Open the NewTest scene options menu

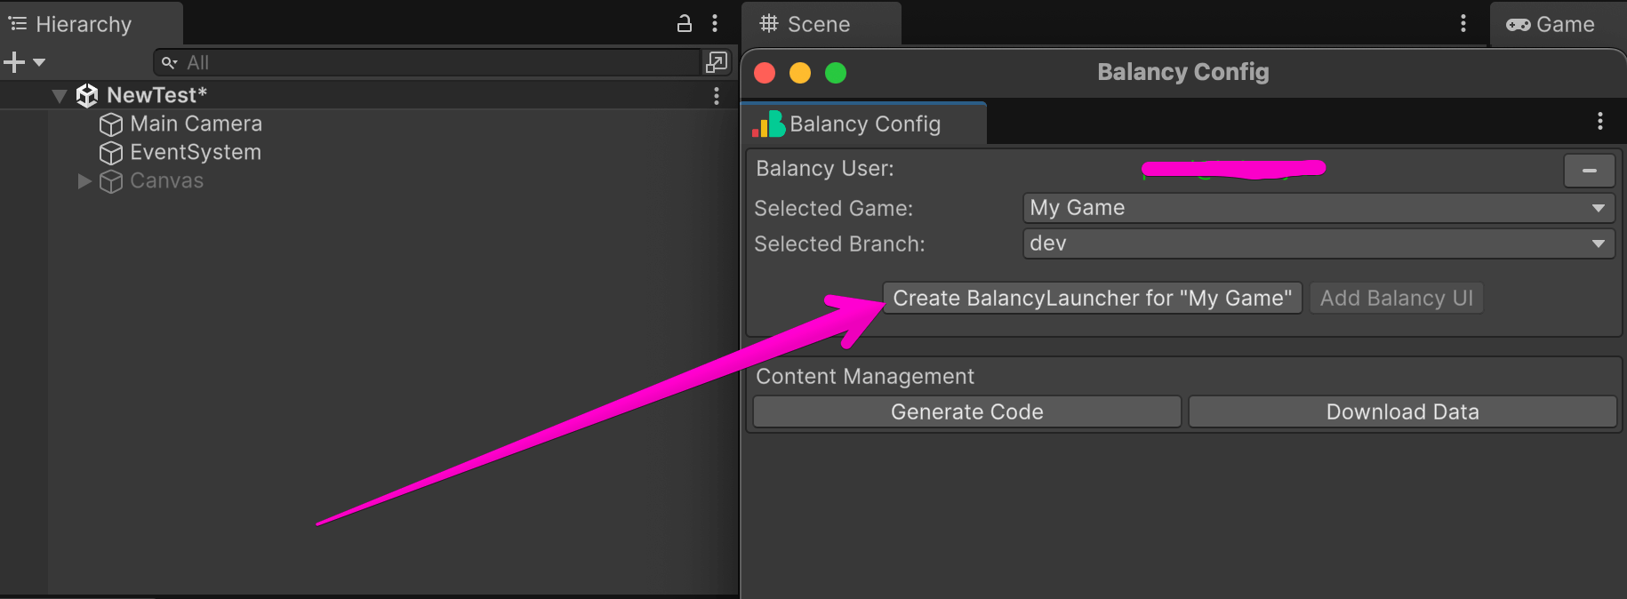[717, 95]
